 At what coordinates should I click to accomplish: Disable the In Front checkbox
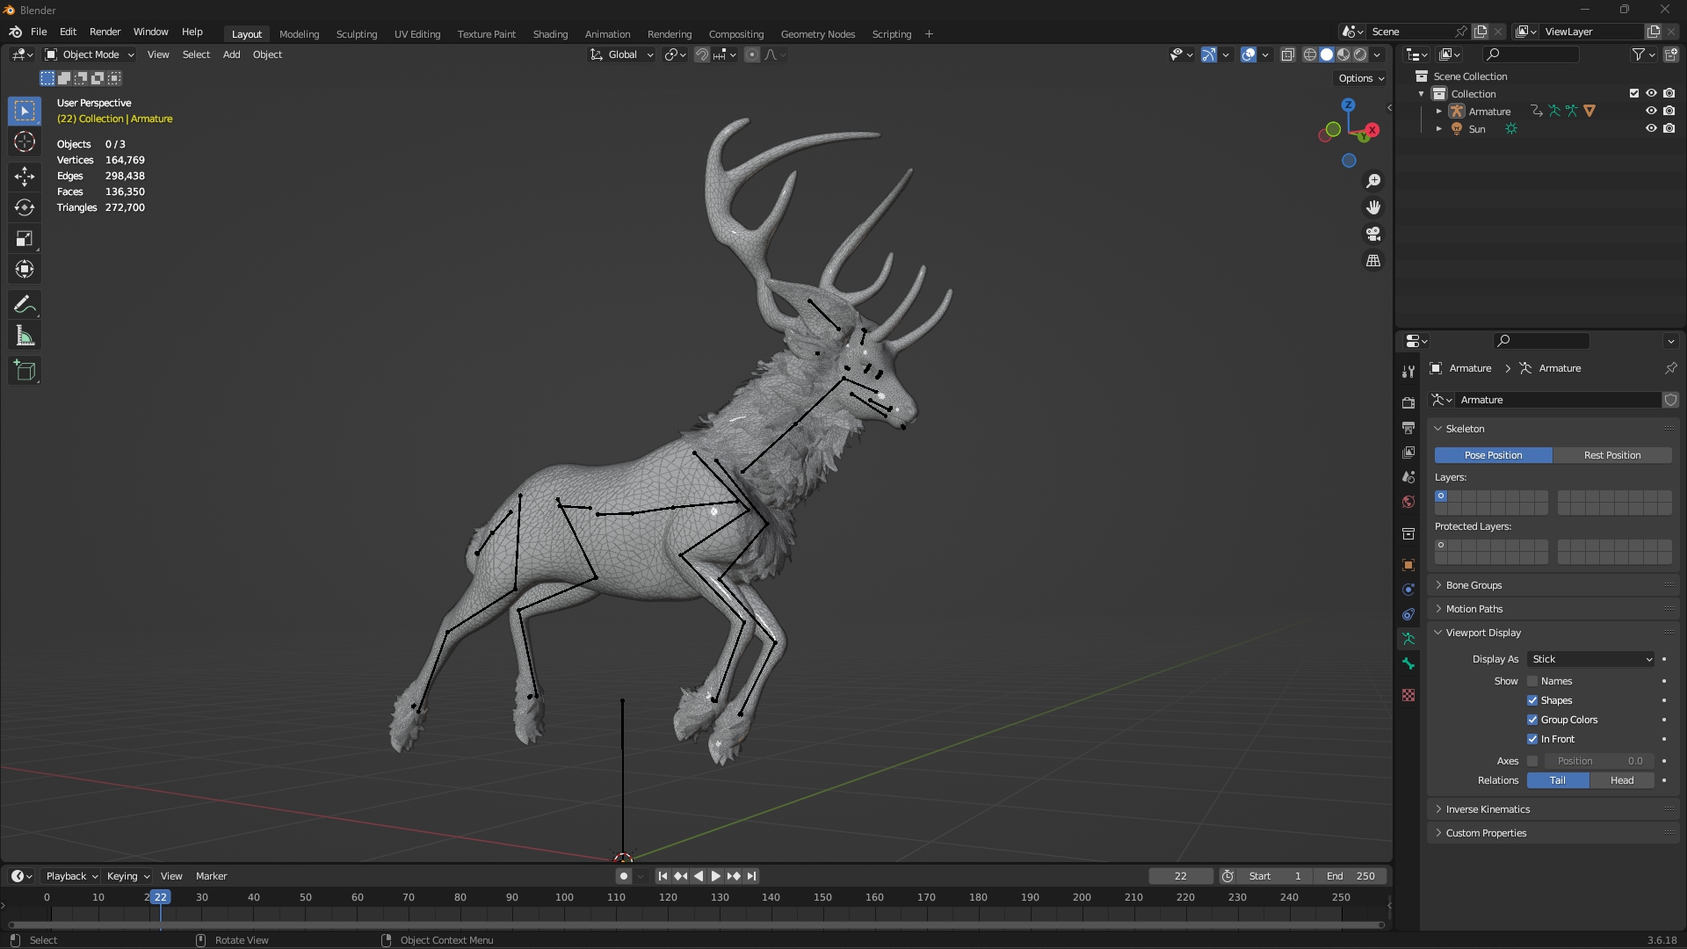(1532, 739)
